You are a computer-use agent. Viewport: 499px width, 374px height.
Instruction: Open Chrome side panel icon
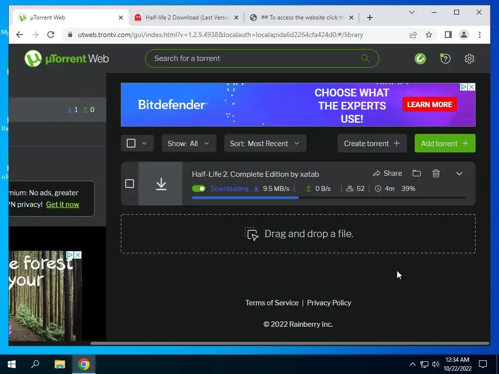pyautogui.click(x=448, y=35)
